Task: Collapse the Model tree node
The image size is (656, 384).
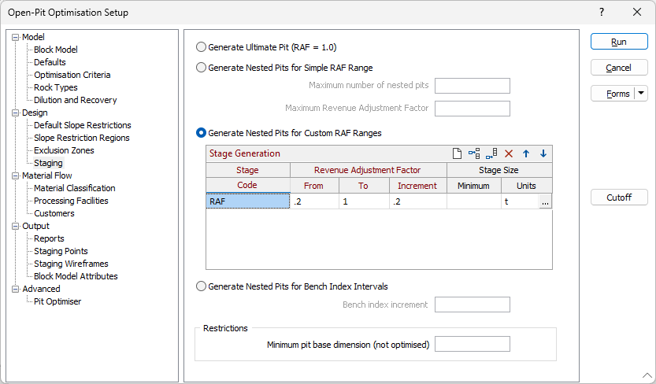Action: tap(15, 37)
